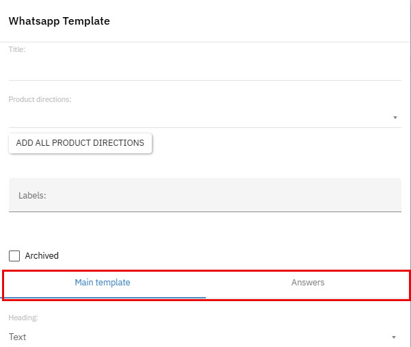Open the Heading dropdown showing Text
Viewport: 411px width, 347px height.
click(x=198, y=337)
